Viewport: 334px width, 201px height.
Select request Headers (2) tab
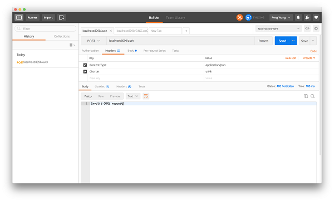coord(112,51)
